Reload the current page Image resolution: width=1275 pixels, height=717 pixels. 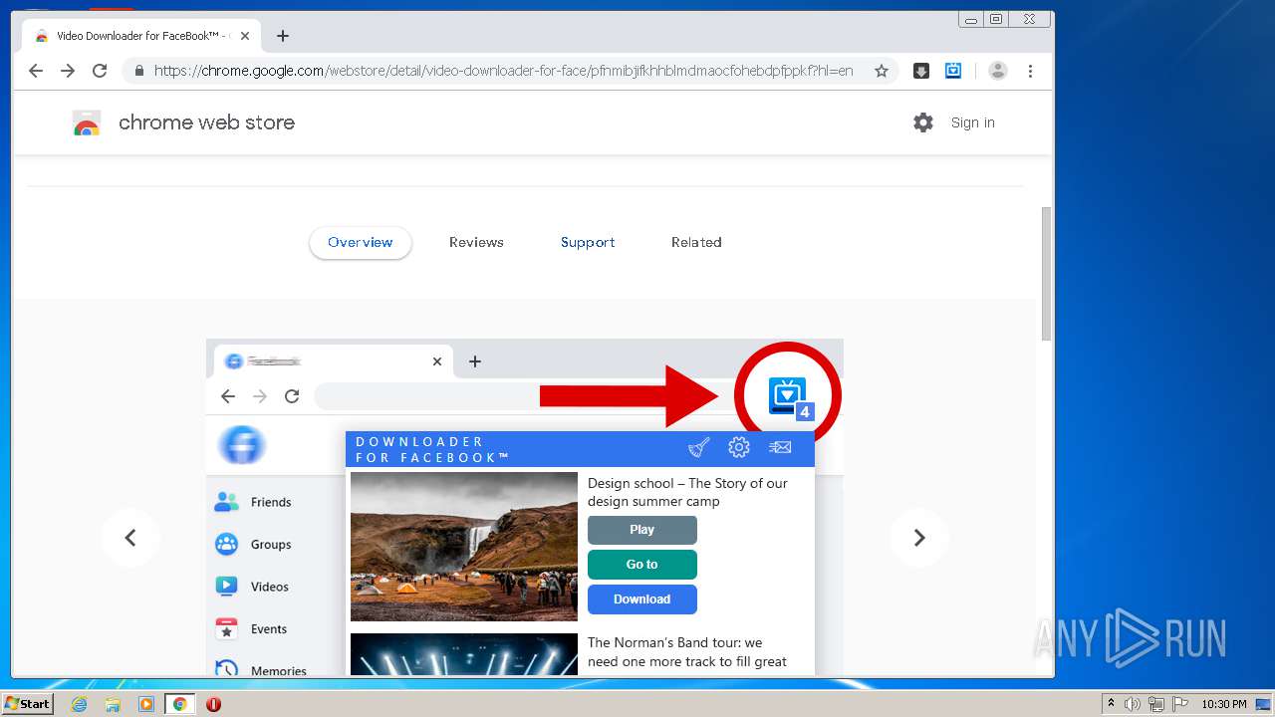[x=100, y=71]
